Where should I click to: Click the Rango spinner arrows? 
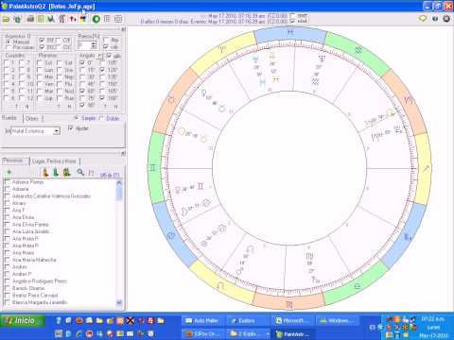click(x=94, y=45)
